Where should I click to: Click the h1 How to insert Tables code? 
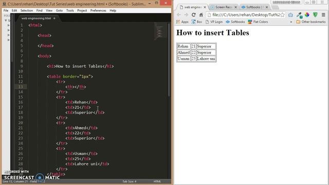pos(80,66)
